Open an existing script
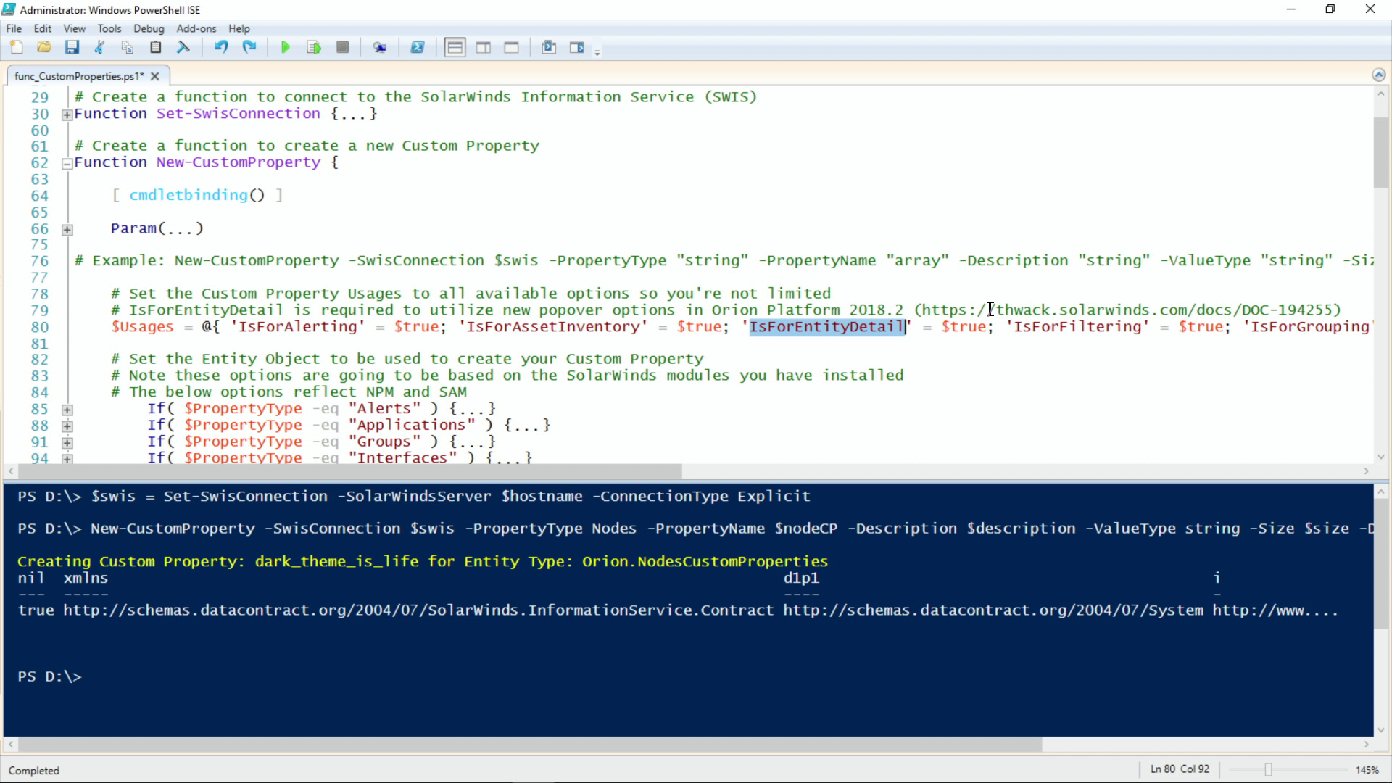The image size is (1392, 783). click(44, 47)
